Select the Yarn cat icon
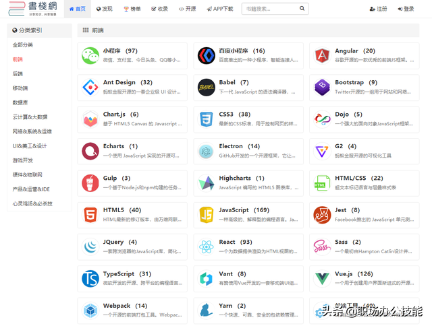Screen dimensions: 432x326 pyautogui.click(x=207, y=311)
